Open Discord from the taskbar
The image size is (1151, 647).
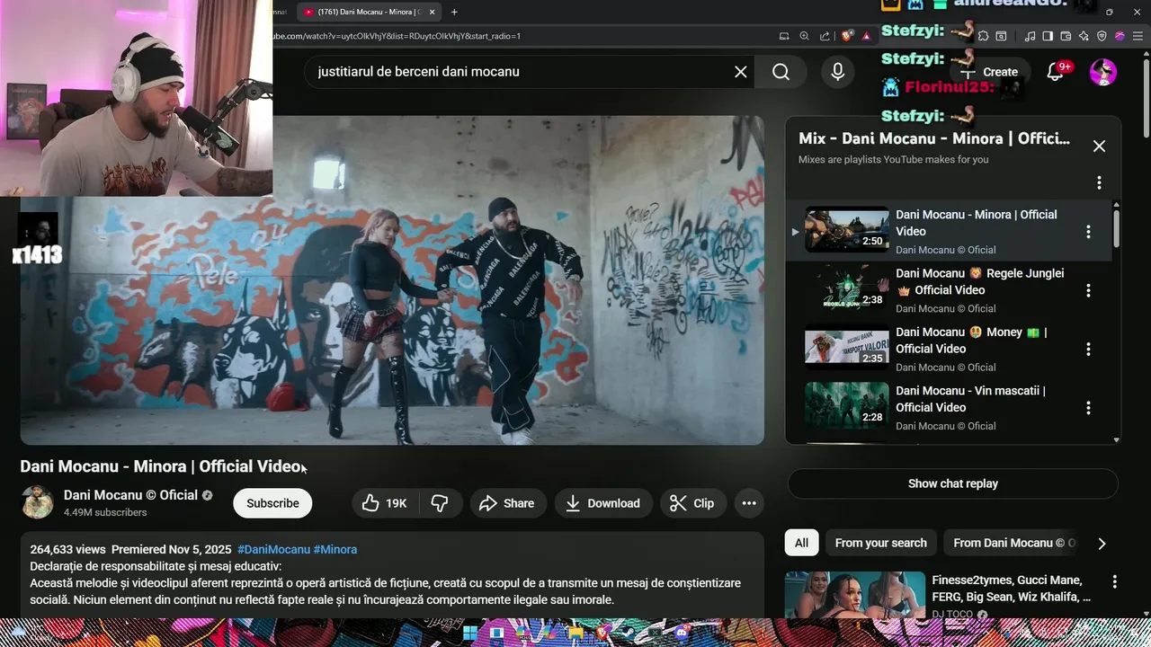[681, 633]
